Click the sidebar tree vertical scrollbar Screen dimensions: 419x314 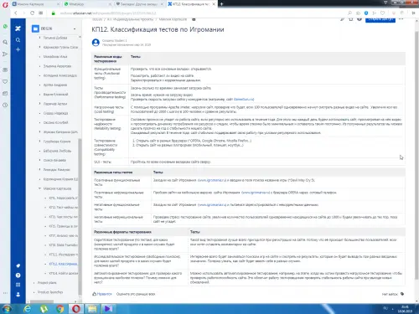coord(80,216)
